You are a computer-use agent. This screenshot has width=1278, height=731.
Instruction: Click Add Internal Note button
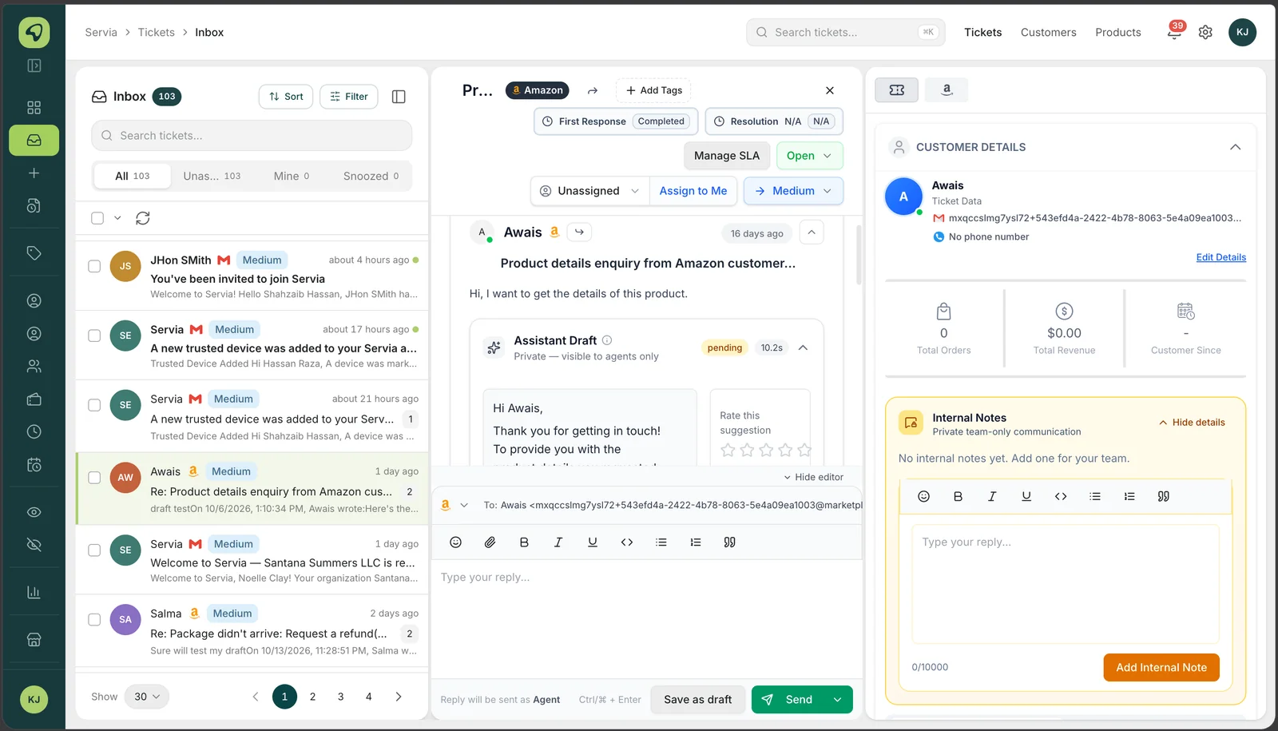click(1161, 668)
